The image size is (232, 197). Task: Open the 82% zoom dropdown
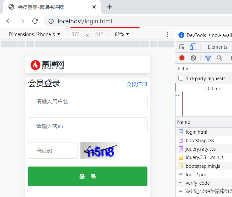[x=122, y=34]
